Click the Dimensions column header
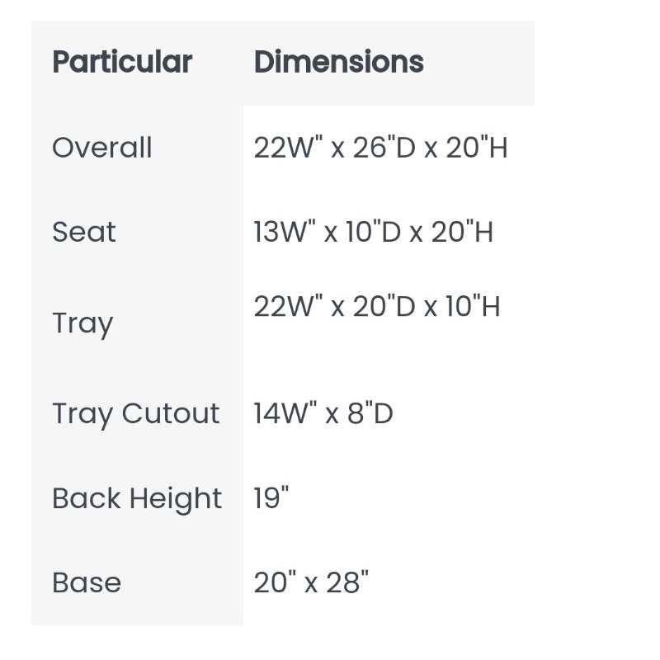 coord(338,62)
